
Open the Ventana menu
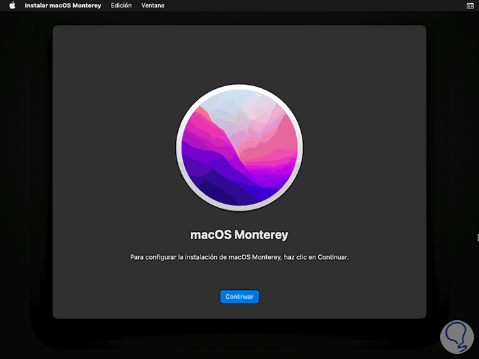(153, 5)
